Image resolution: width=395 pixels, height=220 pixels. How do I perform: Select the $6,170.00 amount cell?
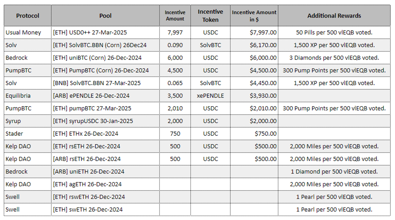click(x=263, y=45)
